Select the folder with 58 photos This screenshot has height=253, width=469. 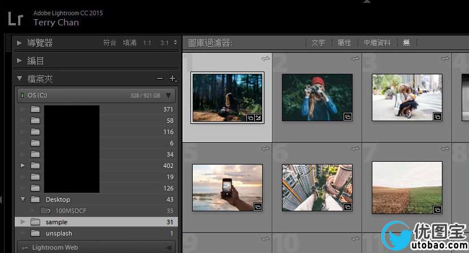point(96,121)
